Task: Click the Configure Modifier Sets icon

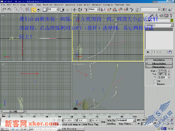Action: point(170,52)
